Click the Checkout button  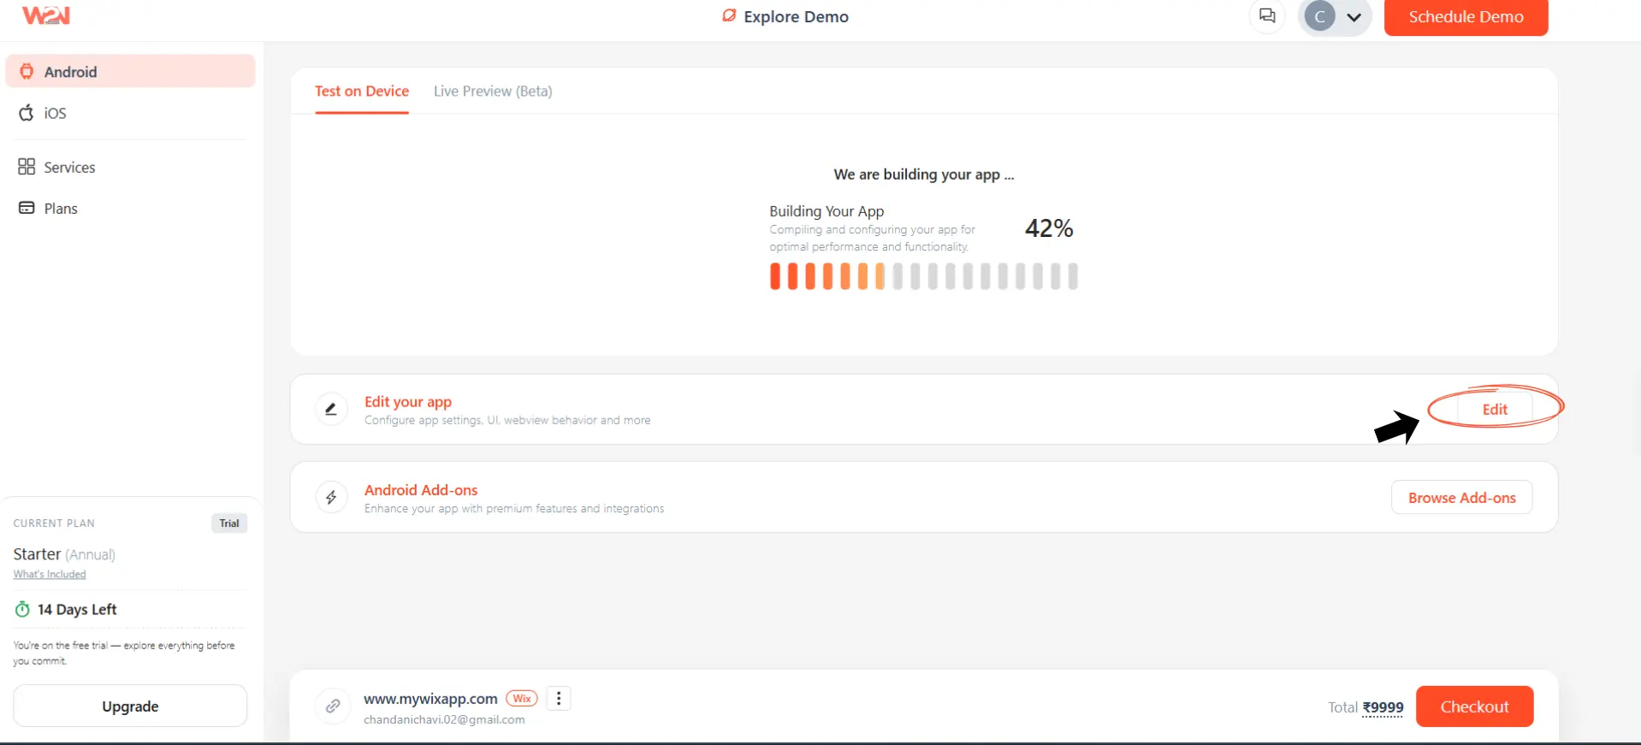click(1474, 707)
